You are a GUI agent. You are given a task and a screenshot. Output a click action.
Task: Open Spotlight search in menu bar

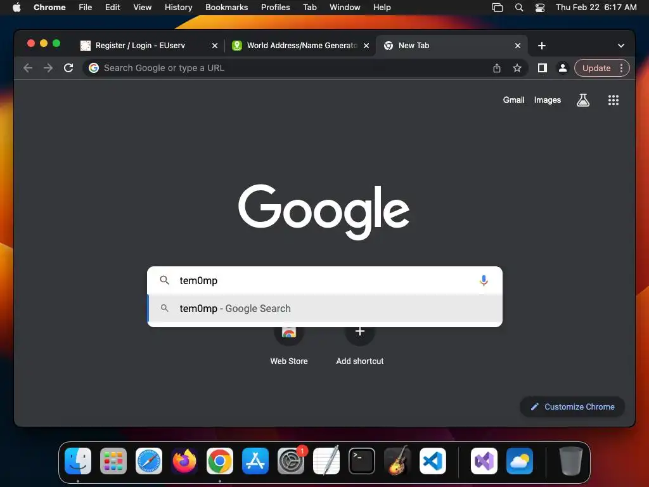[518, 8]
